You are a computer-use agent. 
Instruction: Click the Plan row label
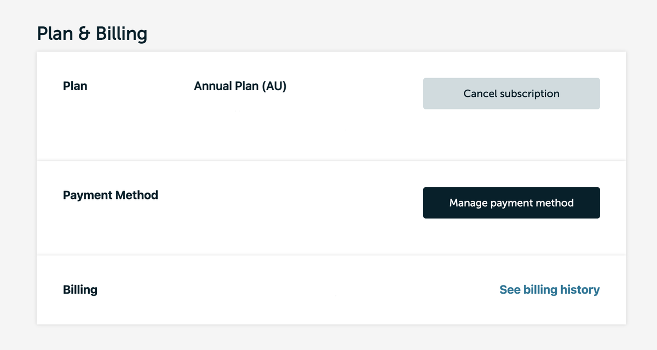(x=75, y=86)
